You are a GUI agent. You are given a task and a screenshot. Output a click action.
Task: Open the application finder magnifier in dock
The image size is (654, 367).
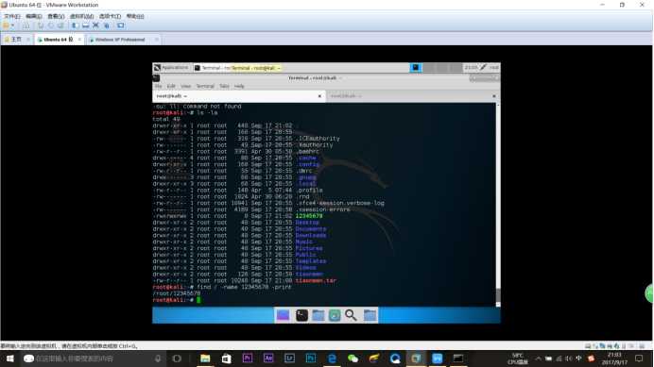[351, 315]
